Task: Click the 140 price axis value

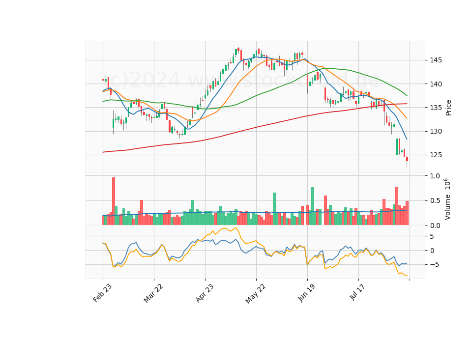Action: (436, 84)
